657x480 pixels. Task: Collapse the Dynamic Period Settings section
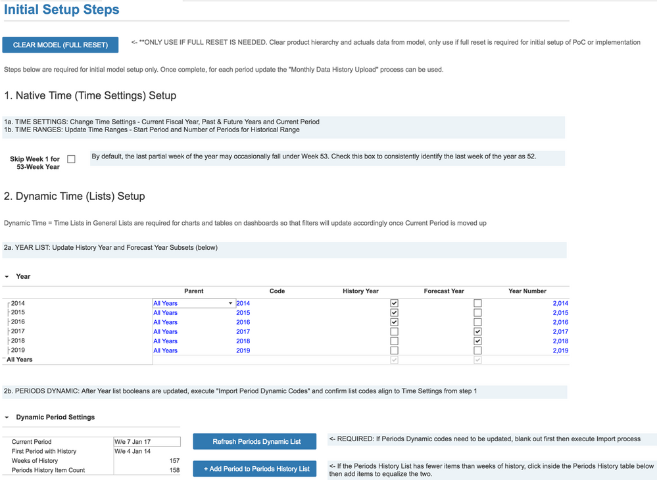(7, 417)
